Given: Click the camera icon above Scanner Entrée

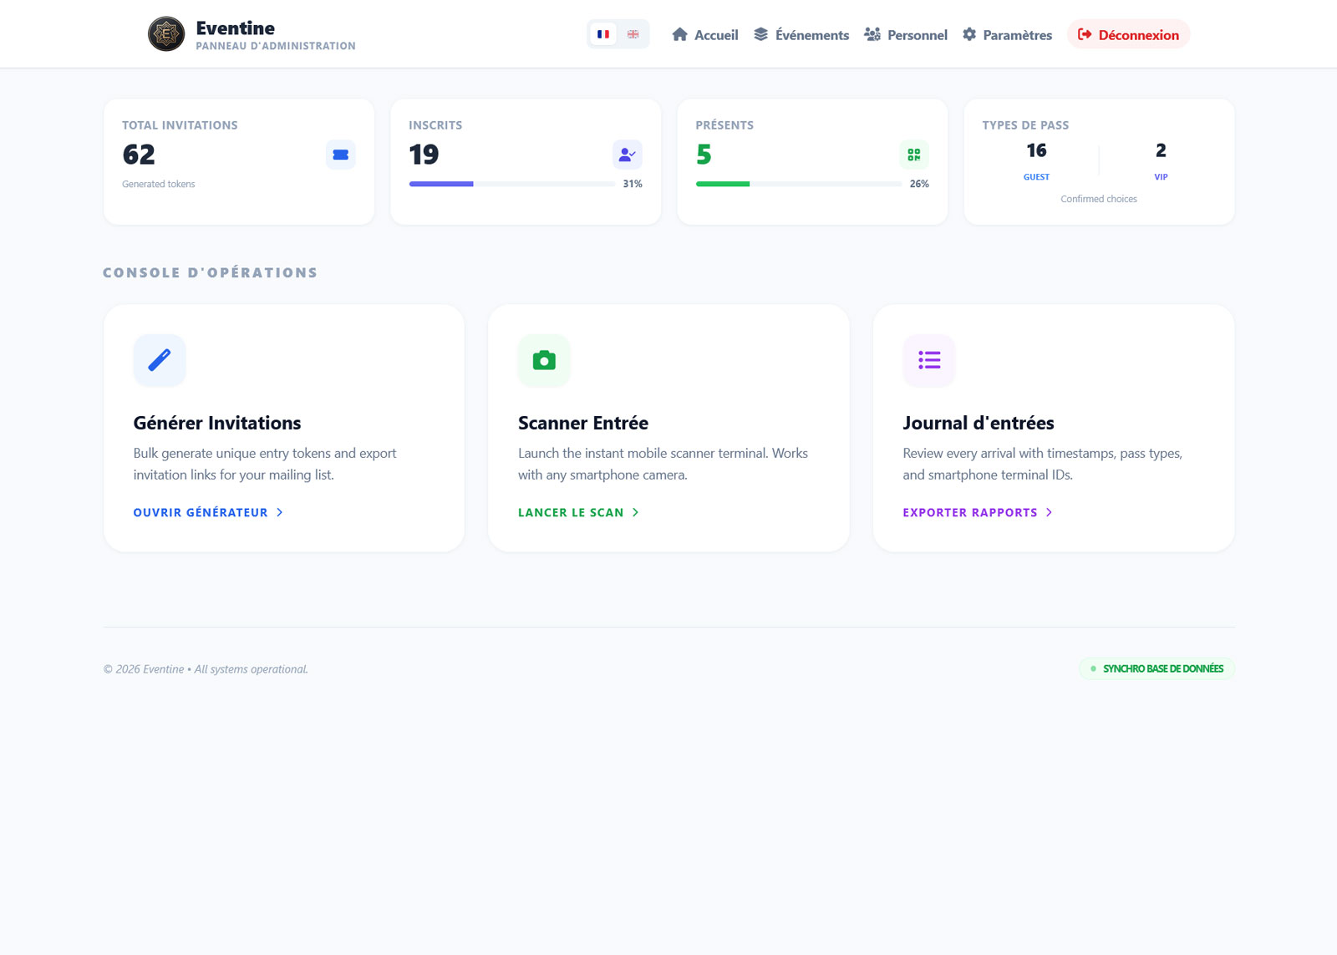Looking at the screenshot, I should [544, 360].
